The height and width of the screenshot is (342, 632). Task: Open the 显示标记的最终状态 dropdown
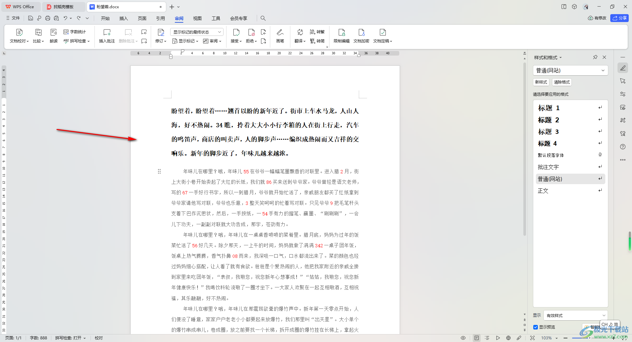[197, 32]
